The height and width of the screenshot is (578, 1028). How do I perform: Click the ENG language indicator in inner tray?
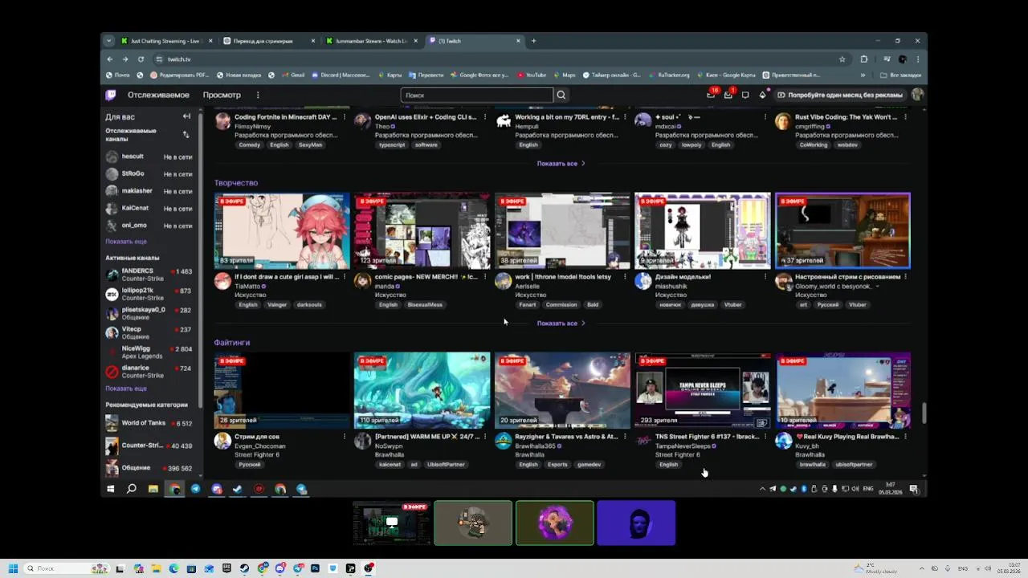coord(868,489)
